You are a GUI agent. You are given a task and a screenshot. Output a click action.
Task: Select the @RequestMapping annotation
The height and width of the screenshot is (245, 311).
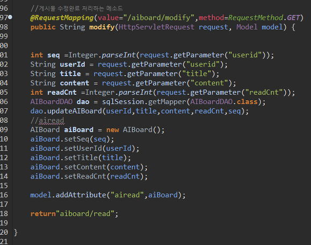[x=62, y=18]
